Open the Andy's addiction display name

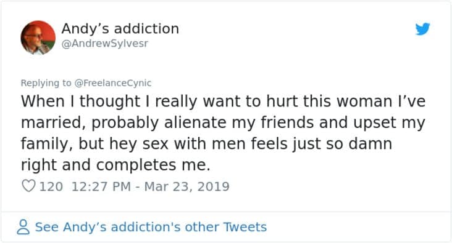[120, 28]
